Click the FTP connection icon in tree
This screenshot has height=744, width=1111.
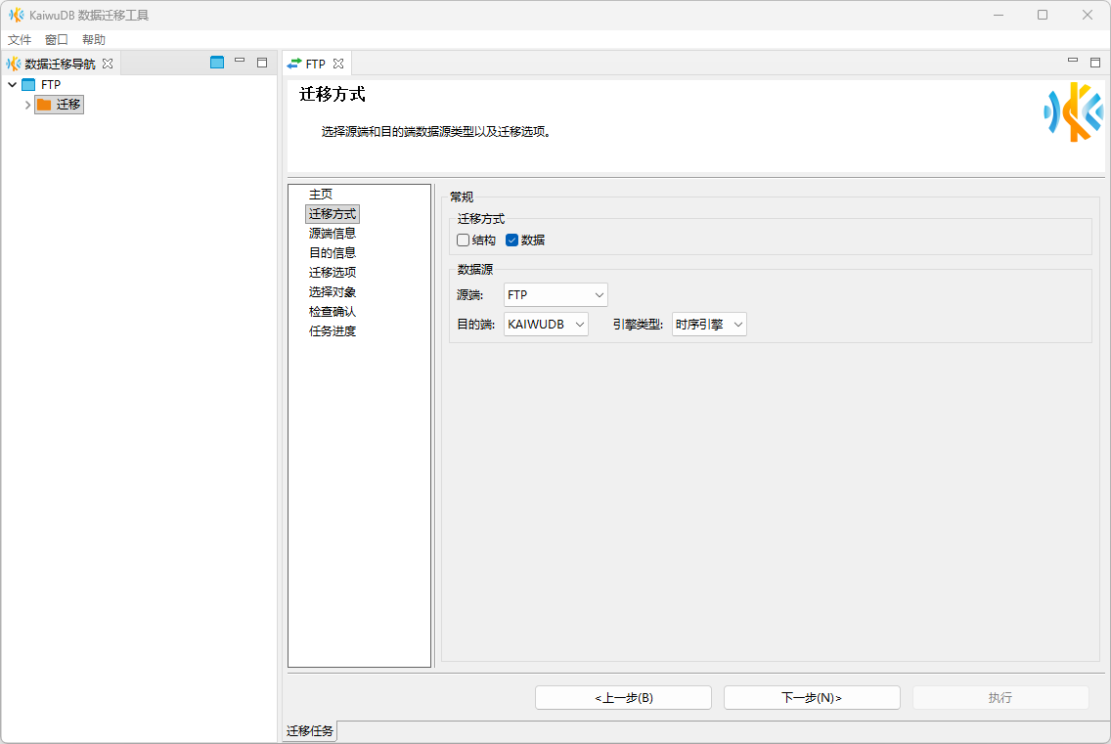28,85
